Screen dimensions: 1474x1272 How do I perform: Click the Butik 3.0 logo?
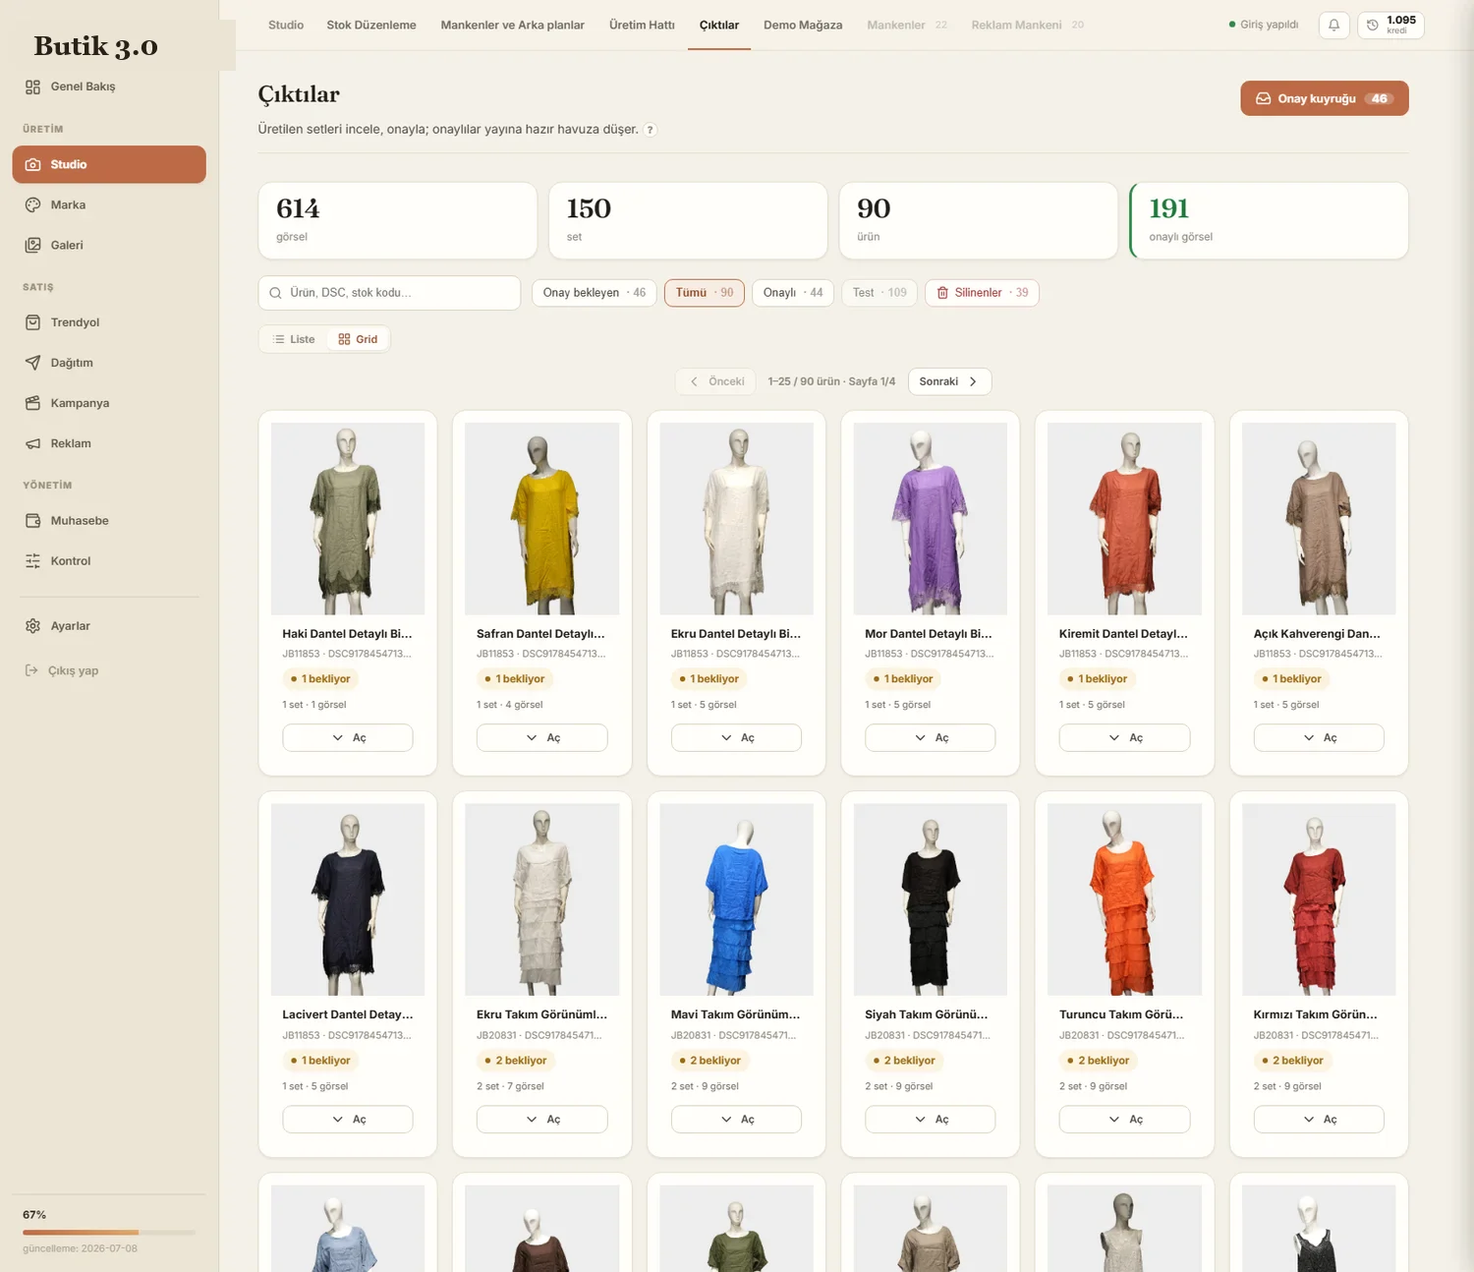click(x=95, y=46)
